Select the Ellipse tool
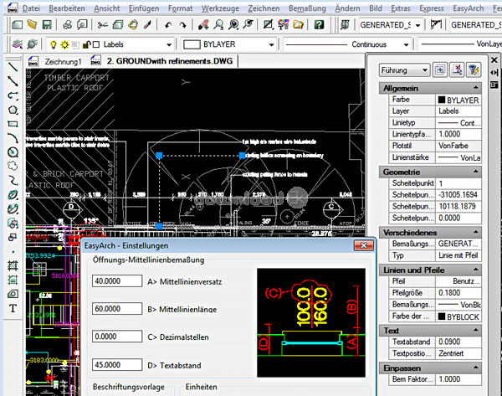This screenshot has width=502, height=396. pos(13,194)
